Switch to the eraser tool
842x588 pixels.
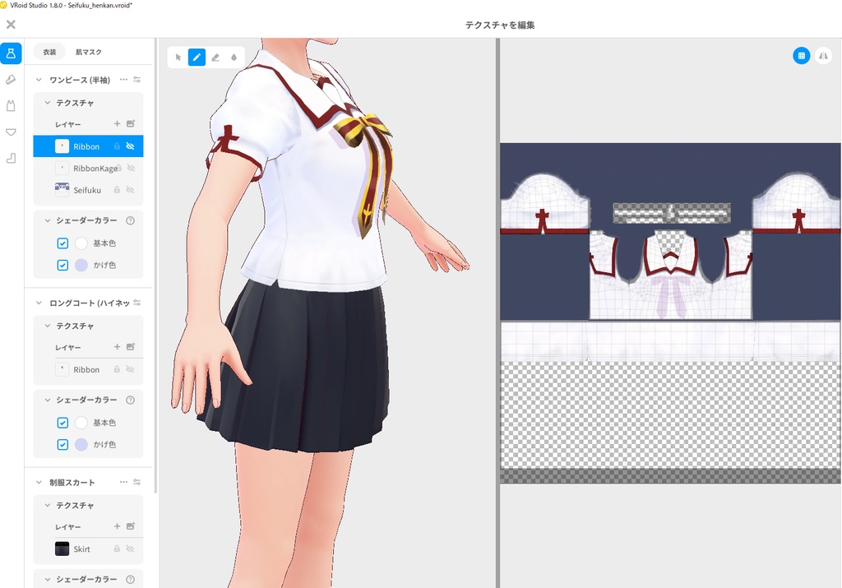(x=215, y=57)
